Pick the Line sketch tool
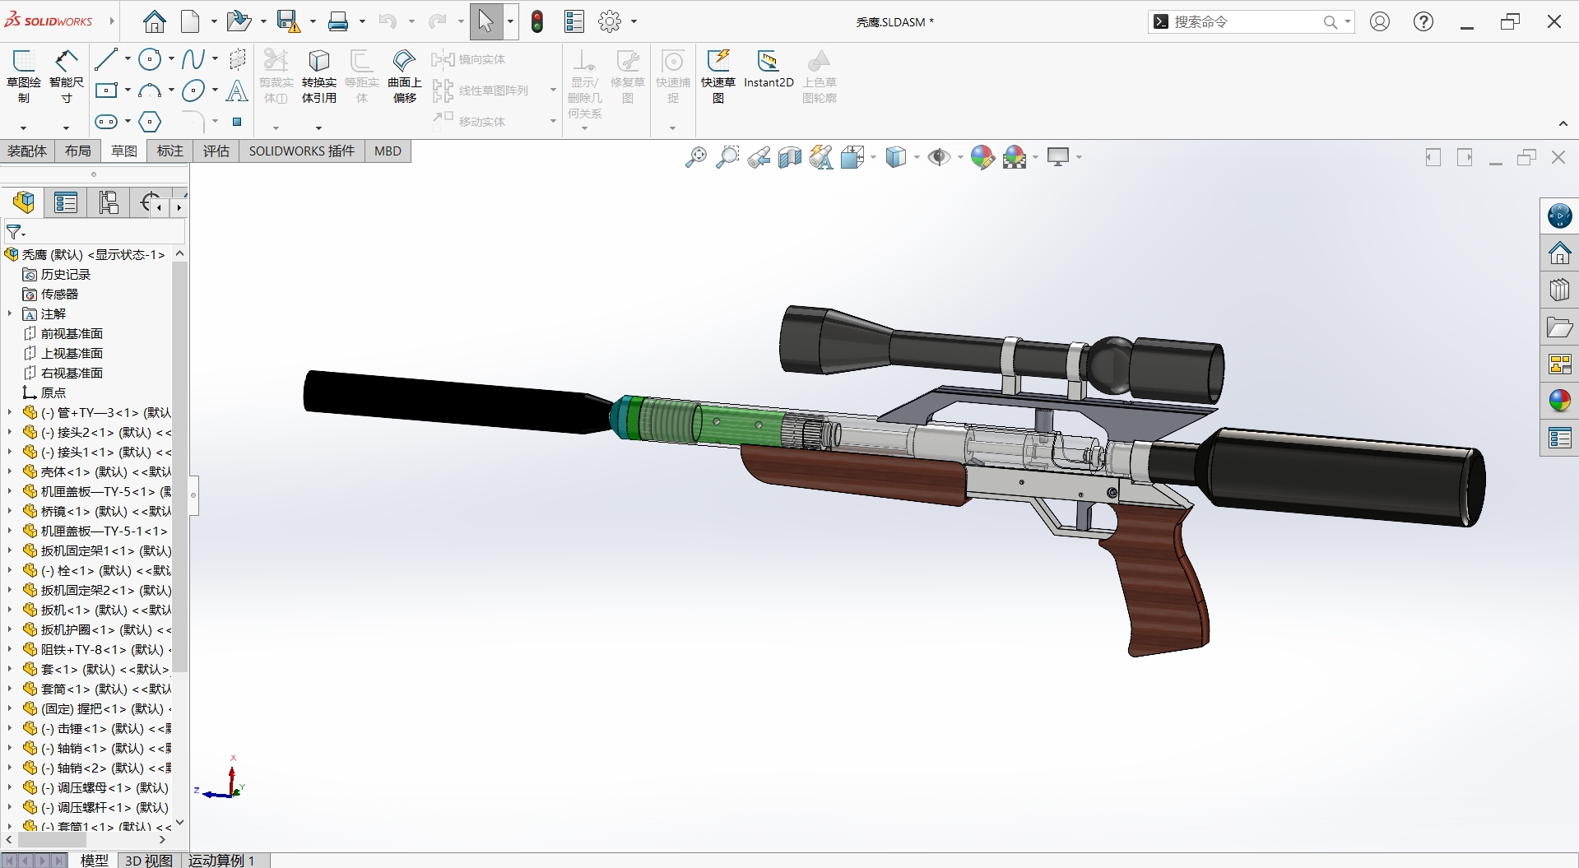This screenshot has height=868, width=1579. click(x=106, y=59)
